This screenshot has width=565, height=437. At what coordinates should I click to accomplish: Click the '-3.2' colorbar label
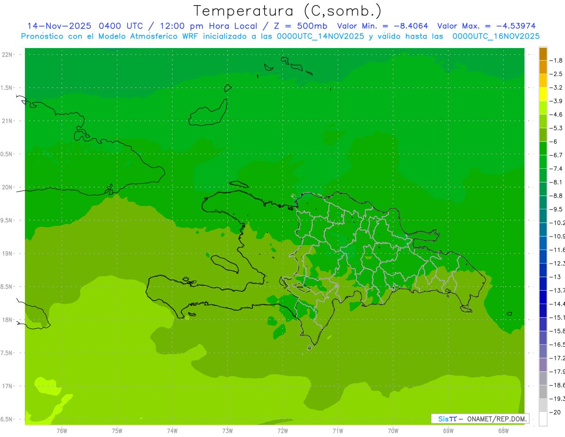[557, 88]
